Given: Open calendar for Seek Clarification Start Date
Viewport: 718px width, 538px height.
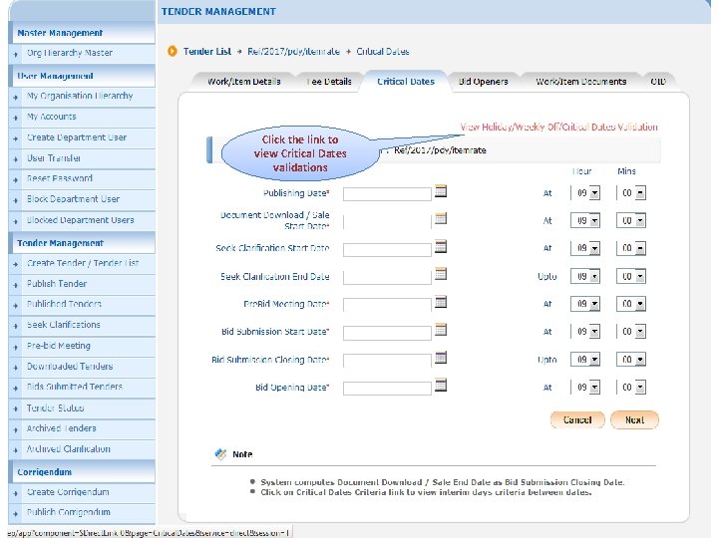Looking at the screenshot, I should pos(441,247).
